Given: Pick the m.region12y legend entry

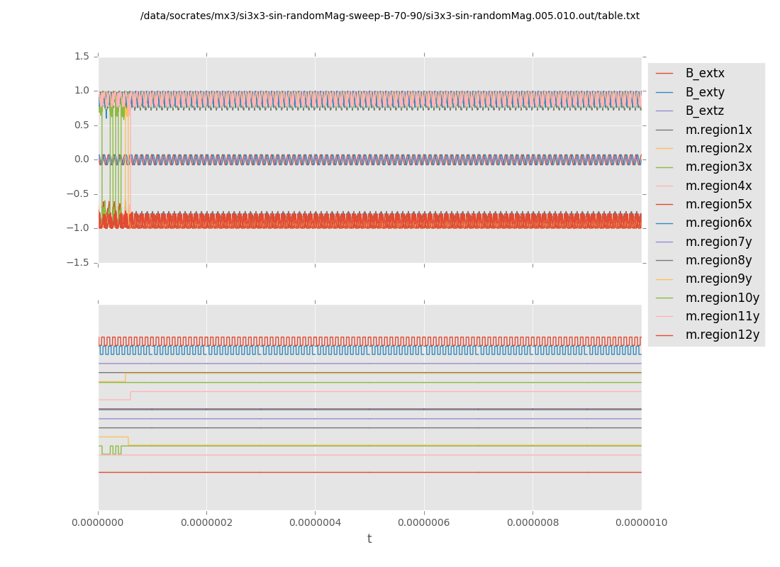Looking at the screenshot, I should tap(722, 335).
